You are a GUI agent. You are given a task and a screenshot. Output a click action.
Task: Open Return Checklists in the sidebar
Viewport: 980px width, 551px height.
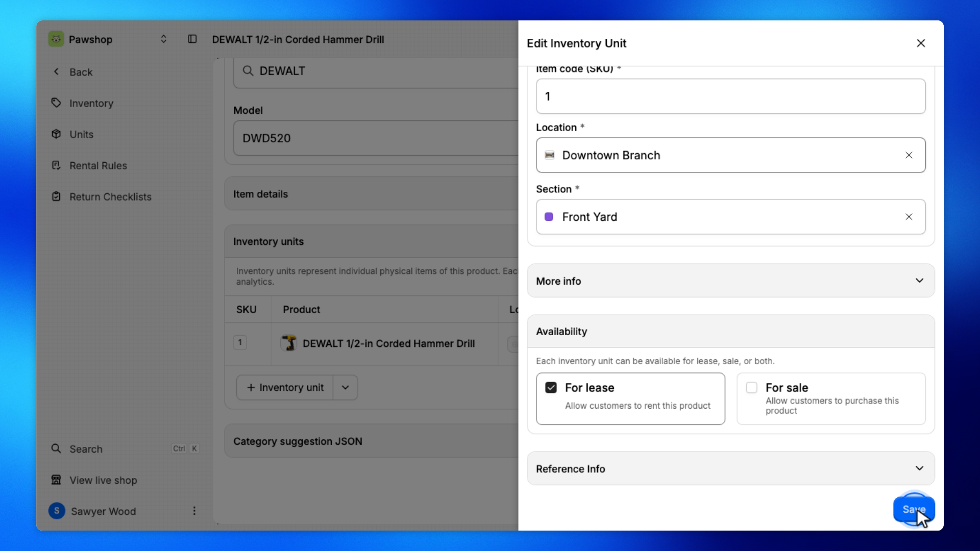coord(110,196)
